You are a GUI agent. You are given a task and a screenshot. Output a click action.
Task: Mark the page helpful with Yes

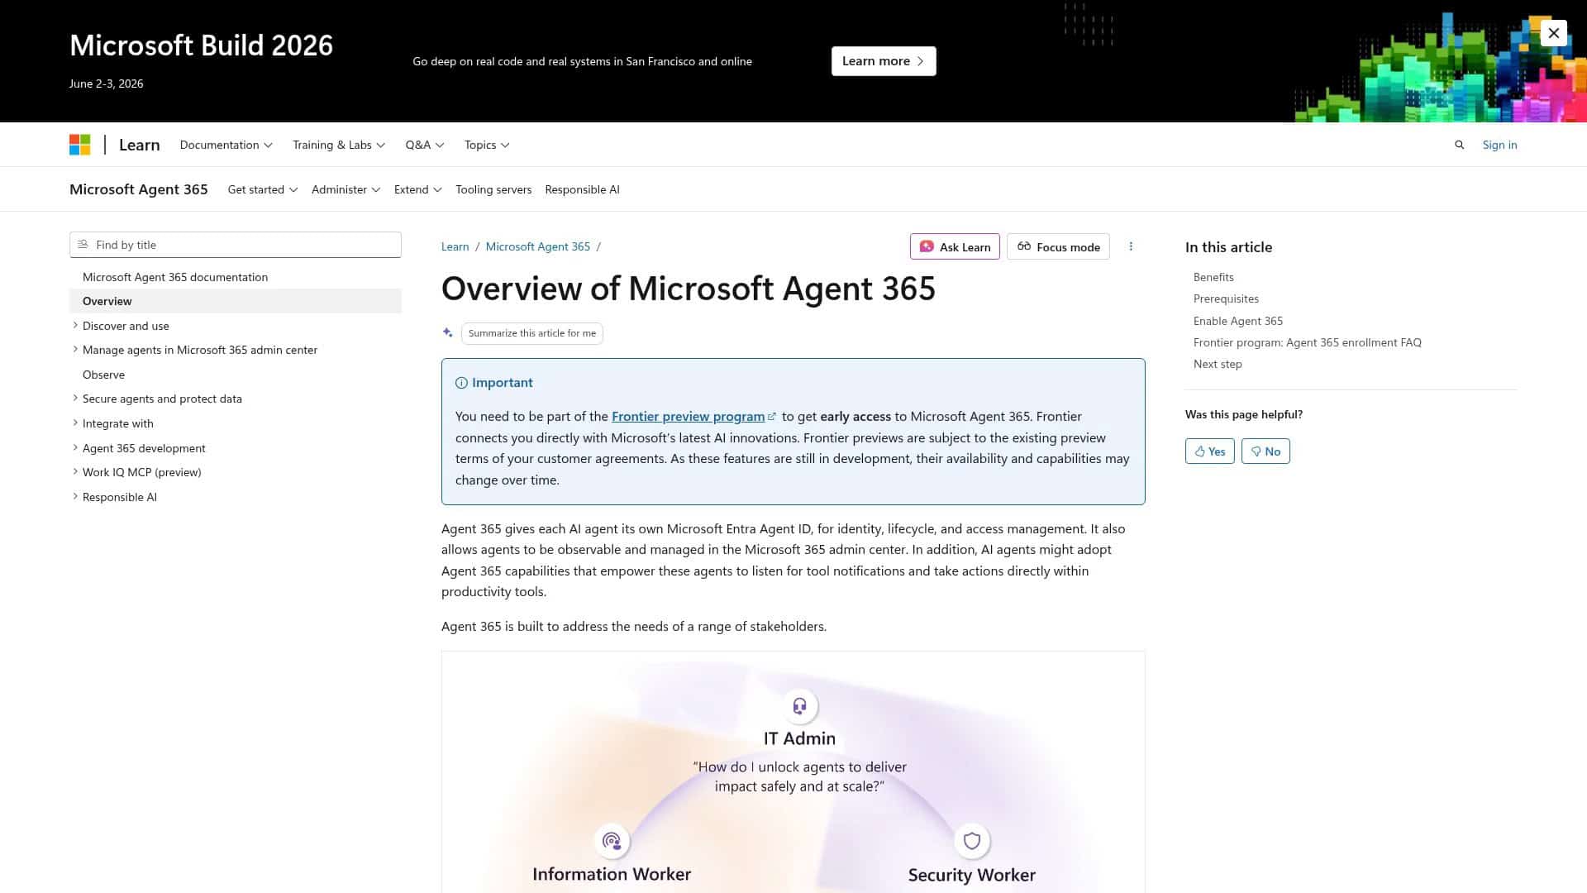(1209, 451)
